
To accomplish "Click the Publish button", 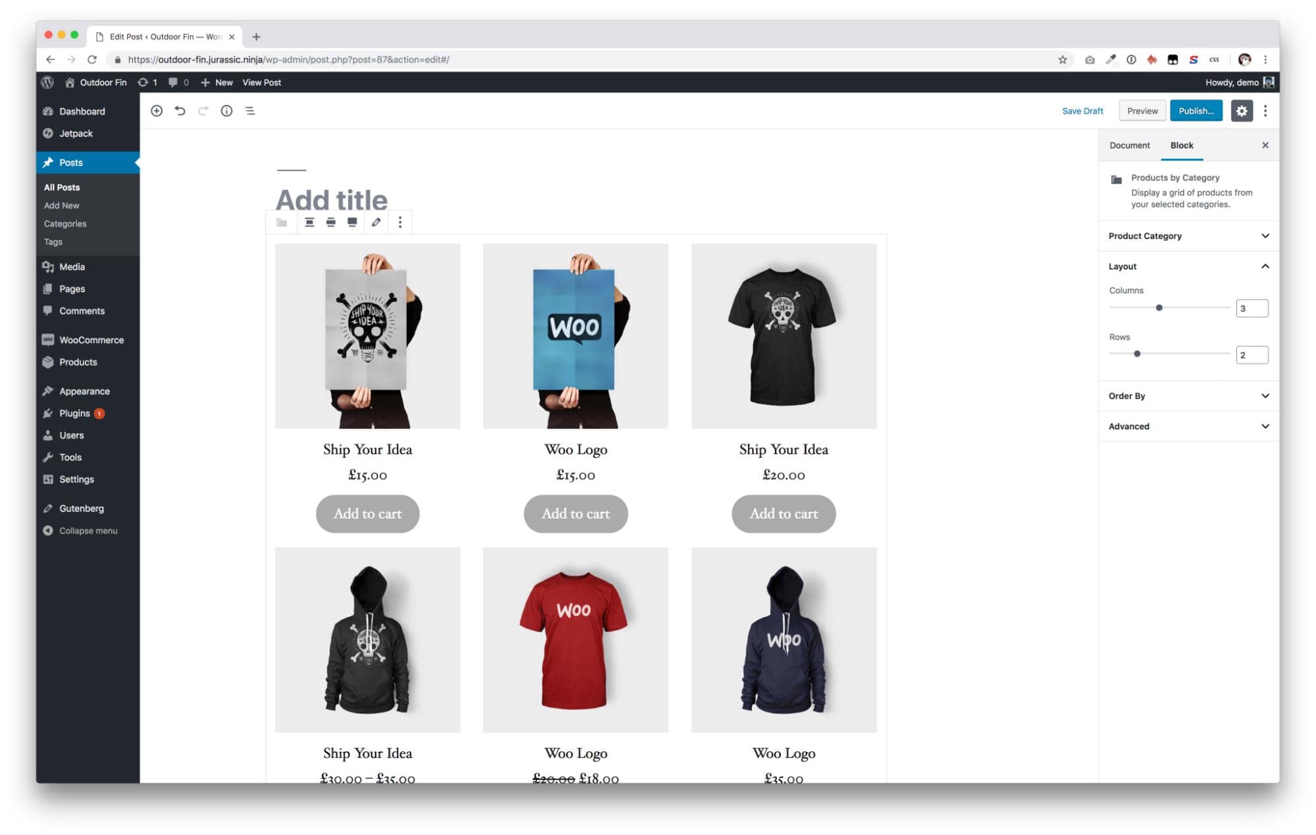I will pos(1198,111).
